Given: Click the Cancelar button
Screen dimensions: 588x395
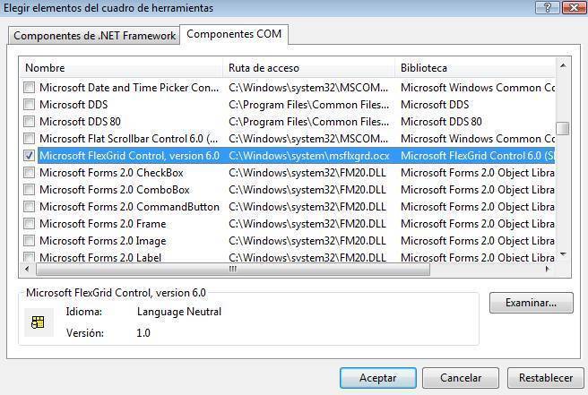Looking at the screenshot, I should (460, 378).
